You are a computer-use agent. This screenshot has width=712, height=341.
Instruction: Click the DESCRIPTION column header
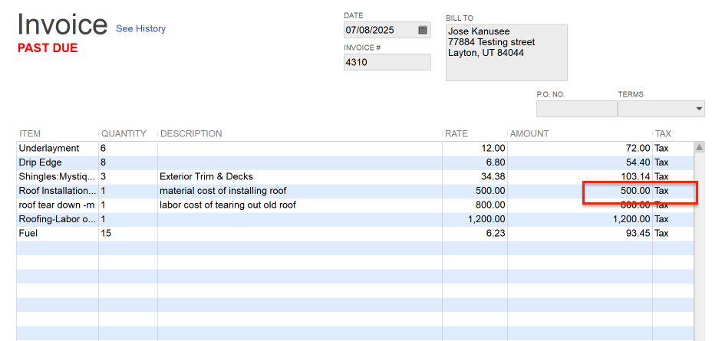coord(191,134)
